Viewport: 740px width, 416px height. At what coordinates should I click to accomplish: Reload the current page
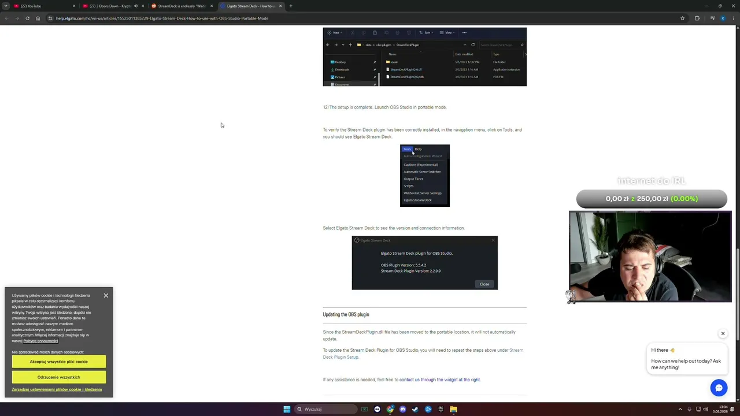coord(27,18)
